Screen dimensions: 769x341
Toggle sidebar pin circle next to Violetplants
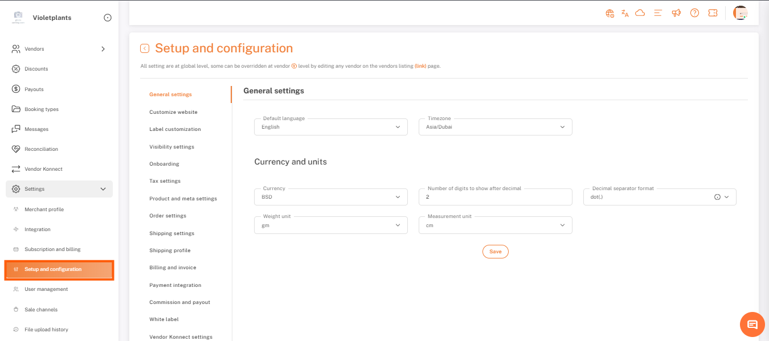point(108,18)
